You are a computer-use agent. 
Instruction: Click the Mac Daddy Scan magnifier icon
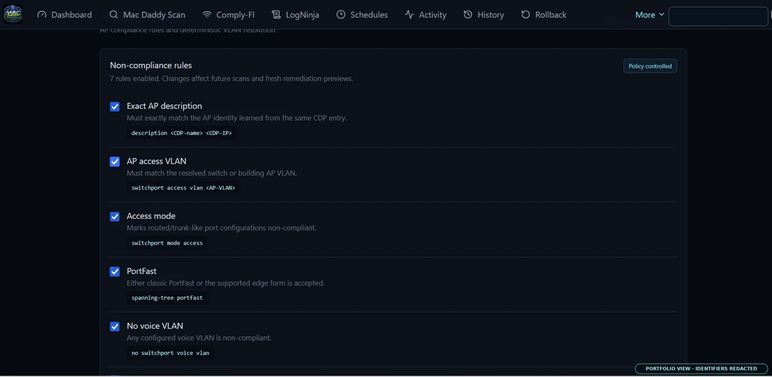tap(114, 15)
